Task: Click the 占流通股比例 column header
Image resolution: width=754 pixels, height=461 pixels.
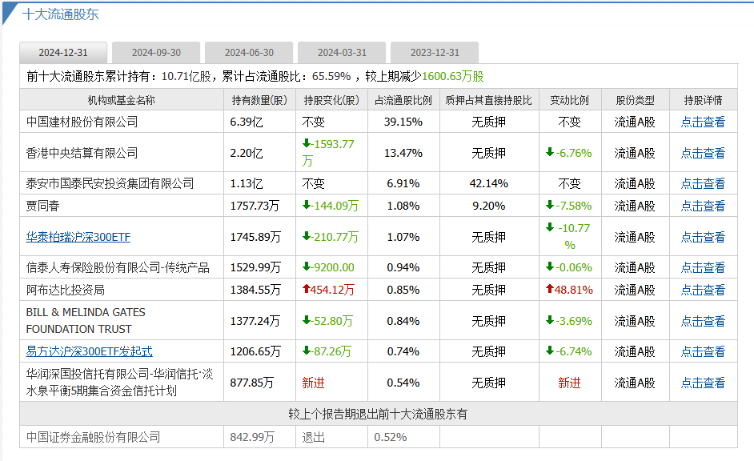Action: (403, 100)
